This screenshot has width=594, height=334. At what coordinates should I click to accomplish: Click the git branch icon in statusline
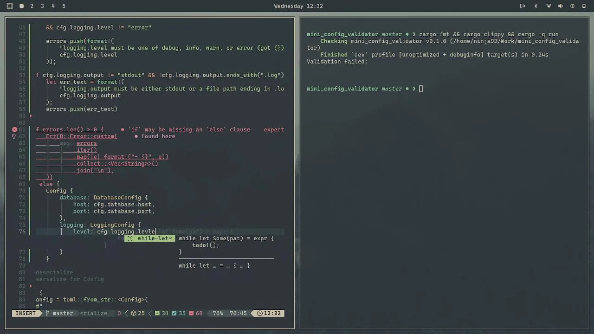[47, 313]
